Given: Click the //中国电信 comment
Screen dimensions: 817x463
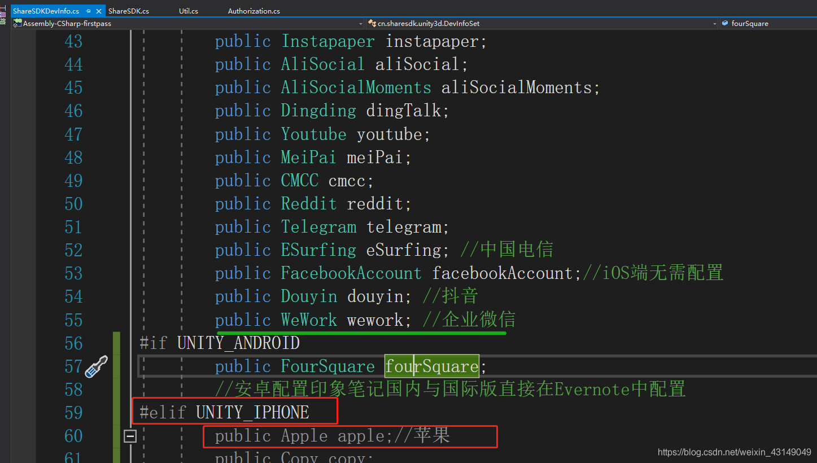Looking at the screenshot, I should [506, 250].
